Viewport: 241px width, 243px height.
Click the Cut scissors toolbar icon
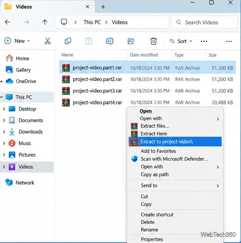47,41
